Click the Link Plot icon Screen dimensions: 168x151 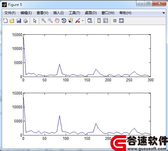click(x=90, y=21)
